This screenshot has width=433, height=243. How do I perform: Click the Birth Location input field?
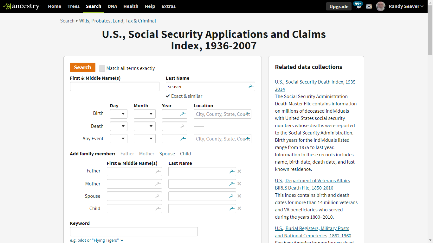click(x=223, y=114)
